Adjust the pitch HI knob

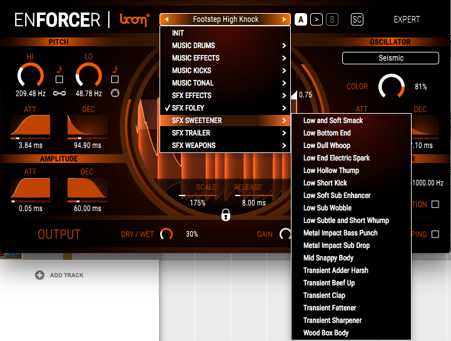click(x=31, y=76)
